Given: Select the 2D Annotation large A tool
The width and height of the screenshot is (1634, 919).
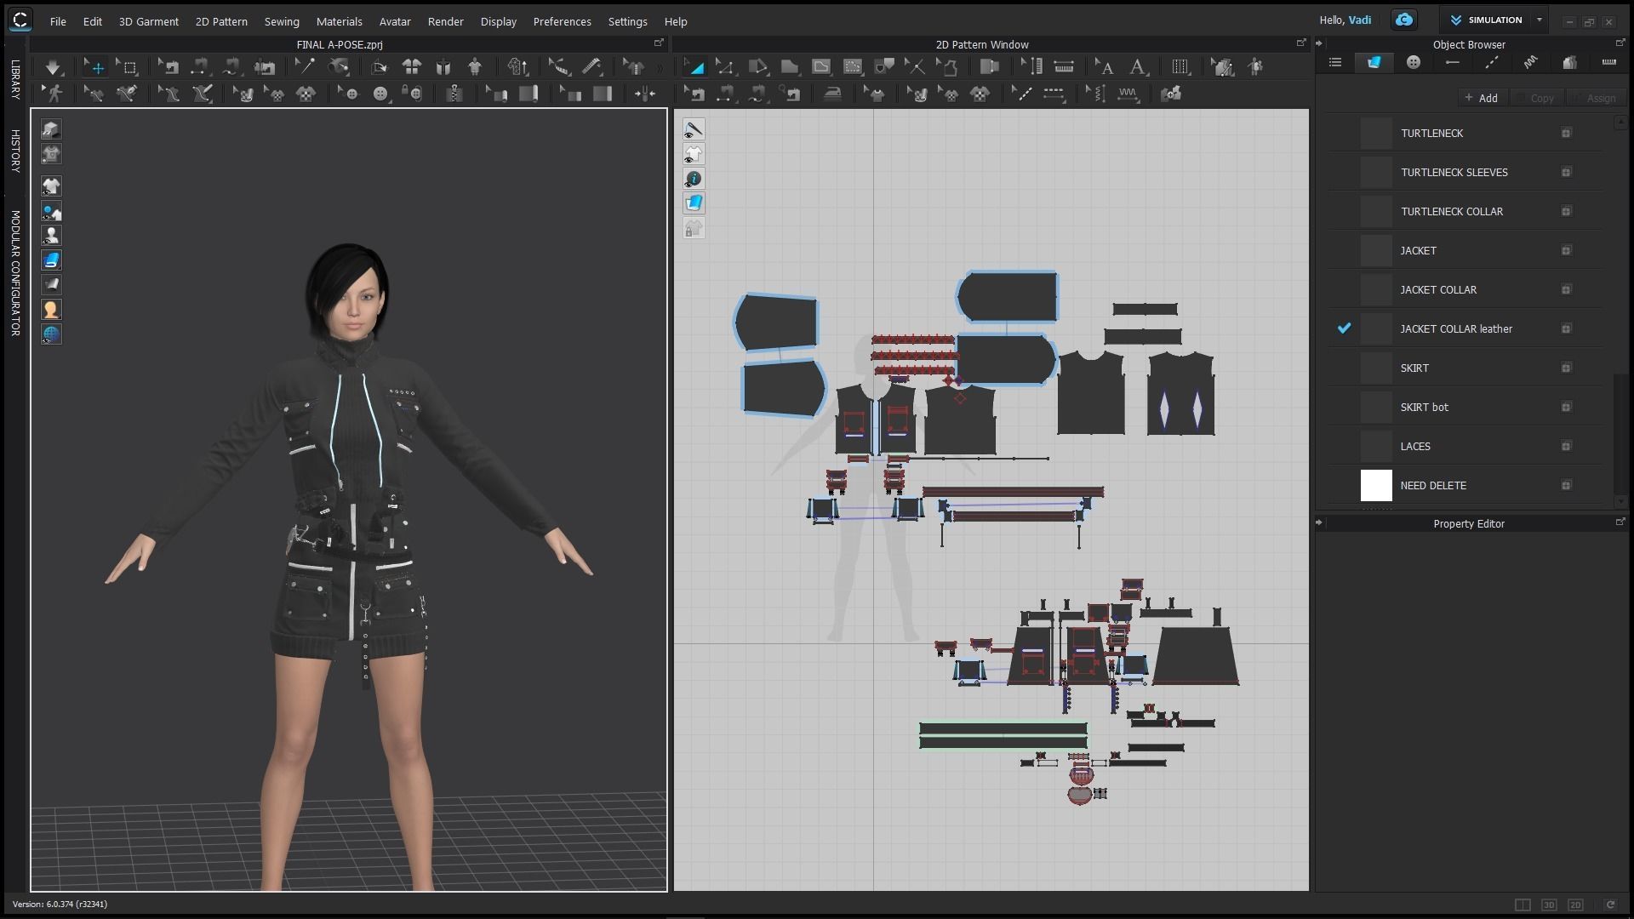Looking at the screenshot, I should click(1137, 66).
